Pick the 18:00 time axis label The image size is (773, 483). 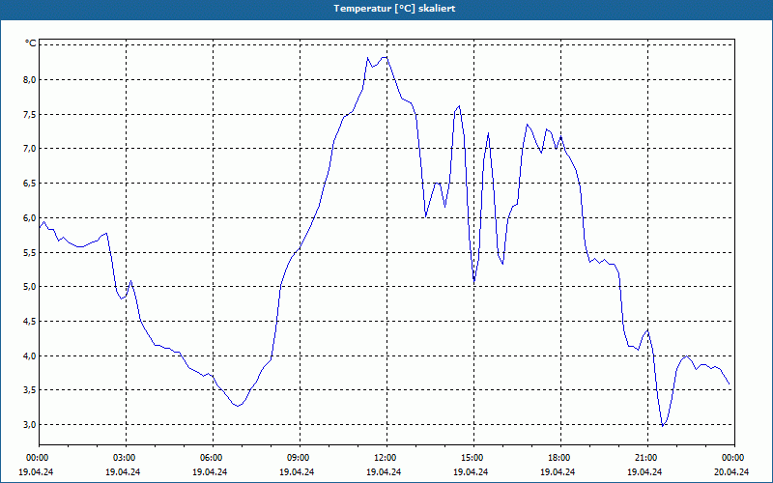click(558, 458)
